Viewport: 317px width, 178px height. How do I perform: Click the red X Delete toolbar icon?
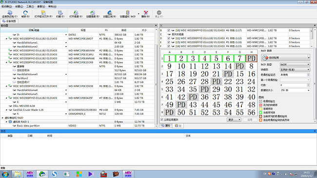tap(145, 14)
